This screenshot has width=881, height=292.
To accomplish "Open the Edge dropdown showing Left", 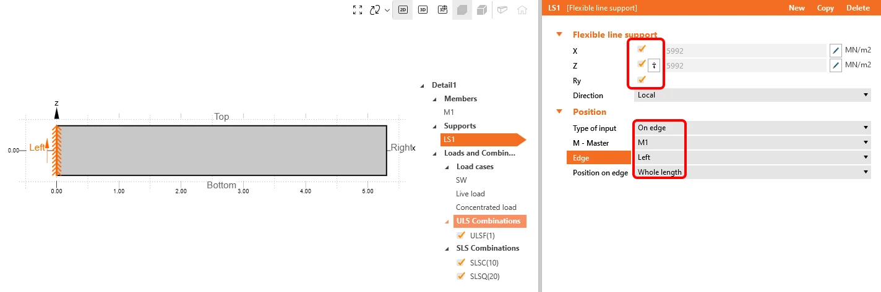I will 752,157.
